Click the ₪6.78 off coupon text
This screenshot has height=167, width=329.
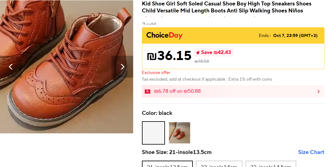pos(177,91)
